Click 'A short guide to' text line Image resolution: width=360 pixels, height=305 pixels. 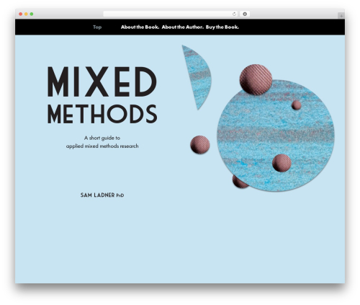[102, 138]
